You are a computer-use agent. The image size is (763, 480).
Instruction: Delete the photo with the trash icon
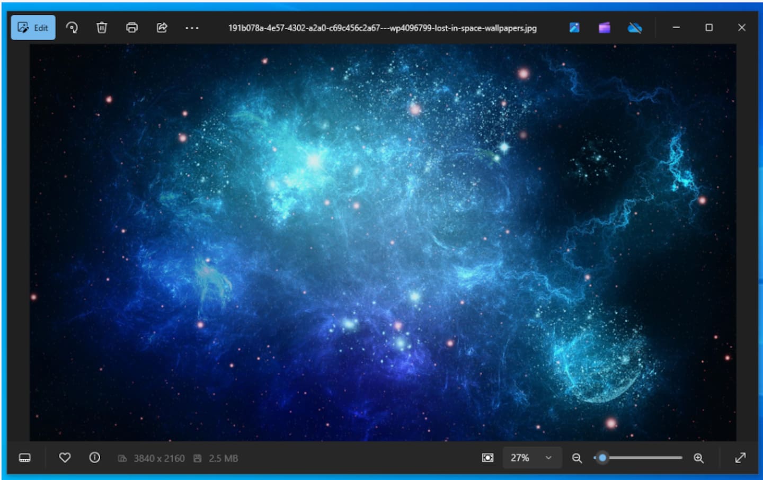(102, 28)
